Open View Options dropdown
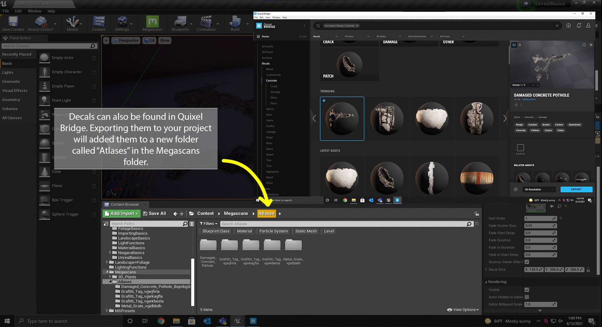 pyautogui.click(x=463, y=310)
